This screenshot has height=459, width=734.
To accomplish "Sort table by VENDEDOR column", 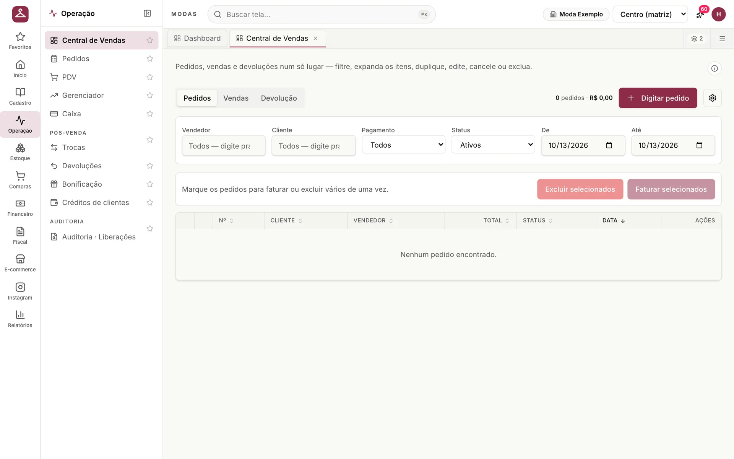I will (373, 221).
